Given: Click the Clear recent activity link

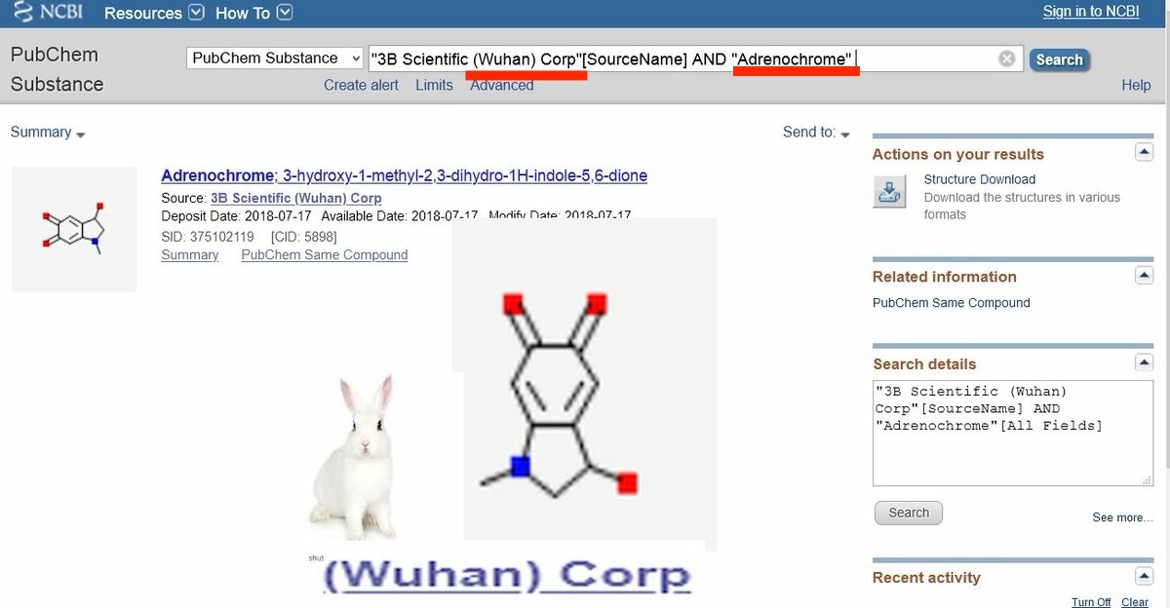Looking at the screenshot, I should (1135, 602).
